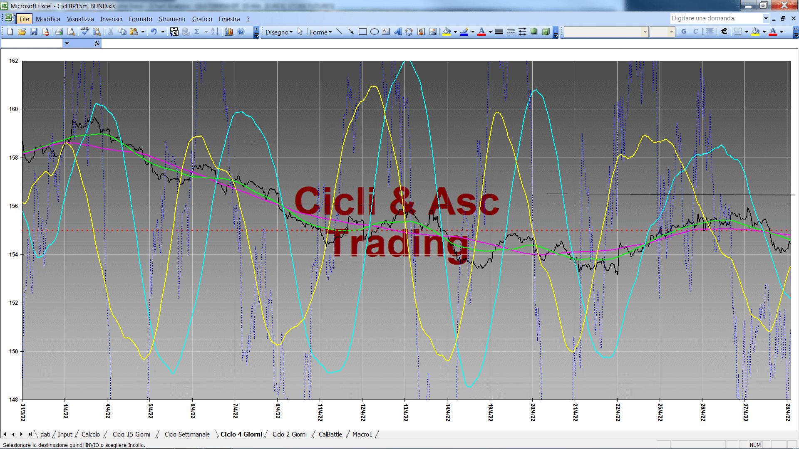Image resolution: width=799 pixels, height=449 pixels.
Task: Switch to the Calcolo sheet tab
Action: [x=90, y=434]
